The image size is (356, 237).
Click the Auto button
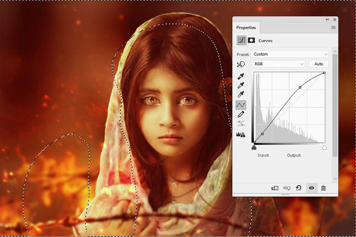pos(319,64)
